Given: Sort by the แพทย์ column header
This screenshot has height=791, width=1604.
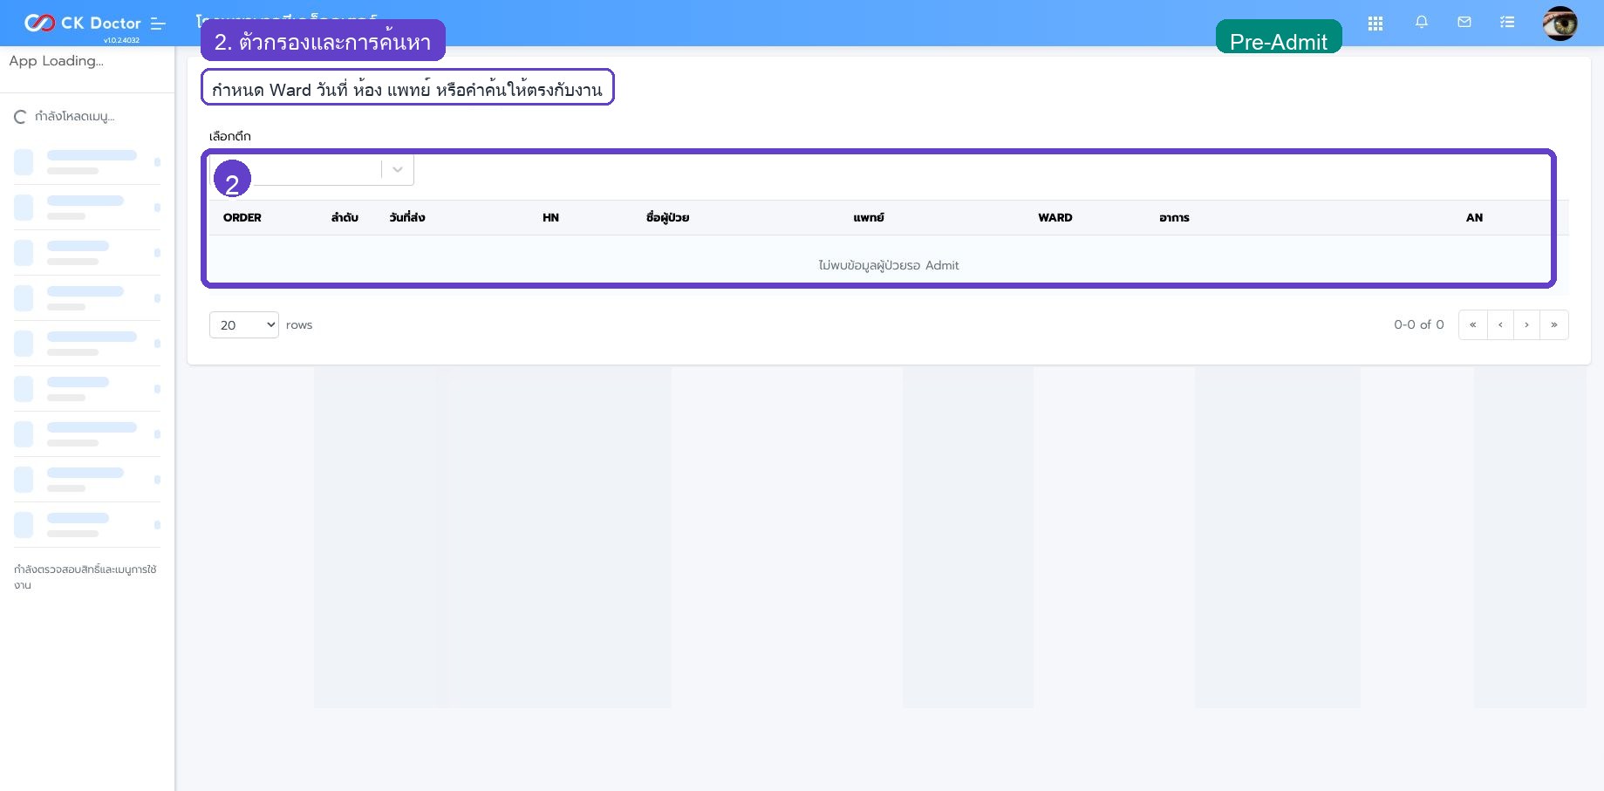Looking at the screenshot, I should pyautogui.click(x=869, y=217).
